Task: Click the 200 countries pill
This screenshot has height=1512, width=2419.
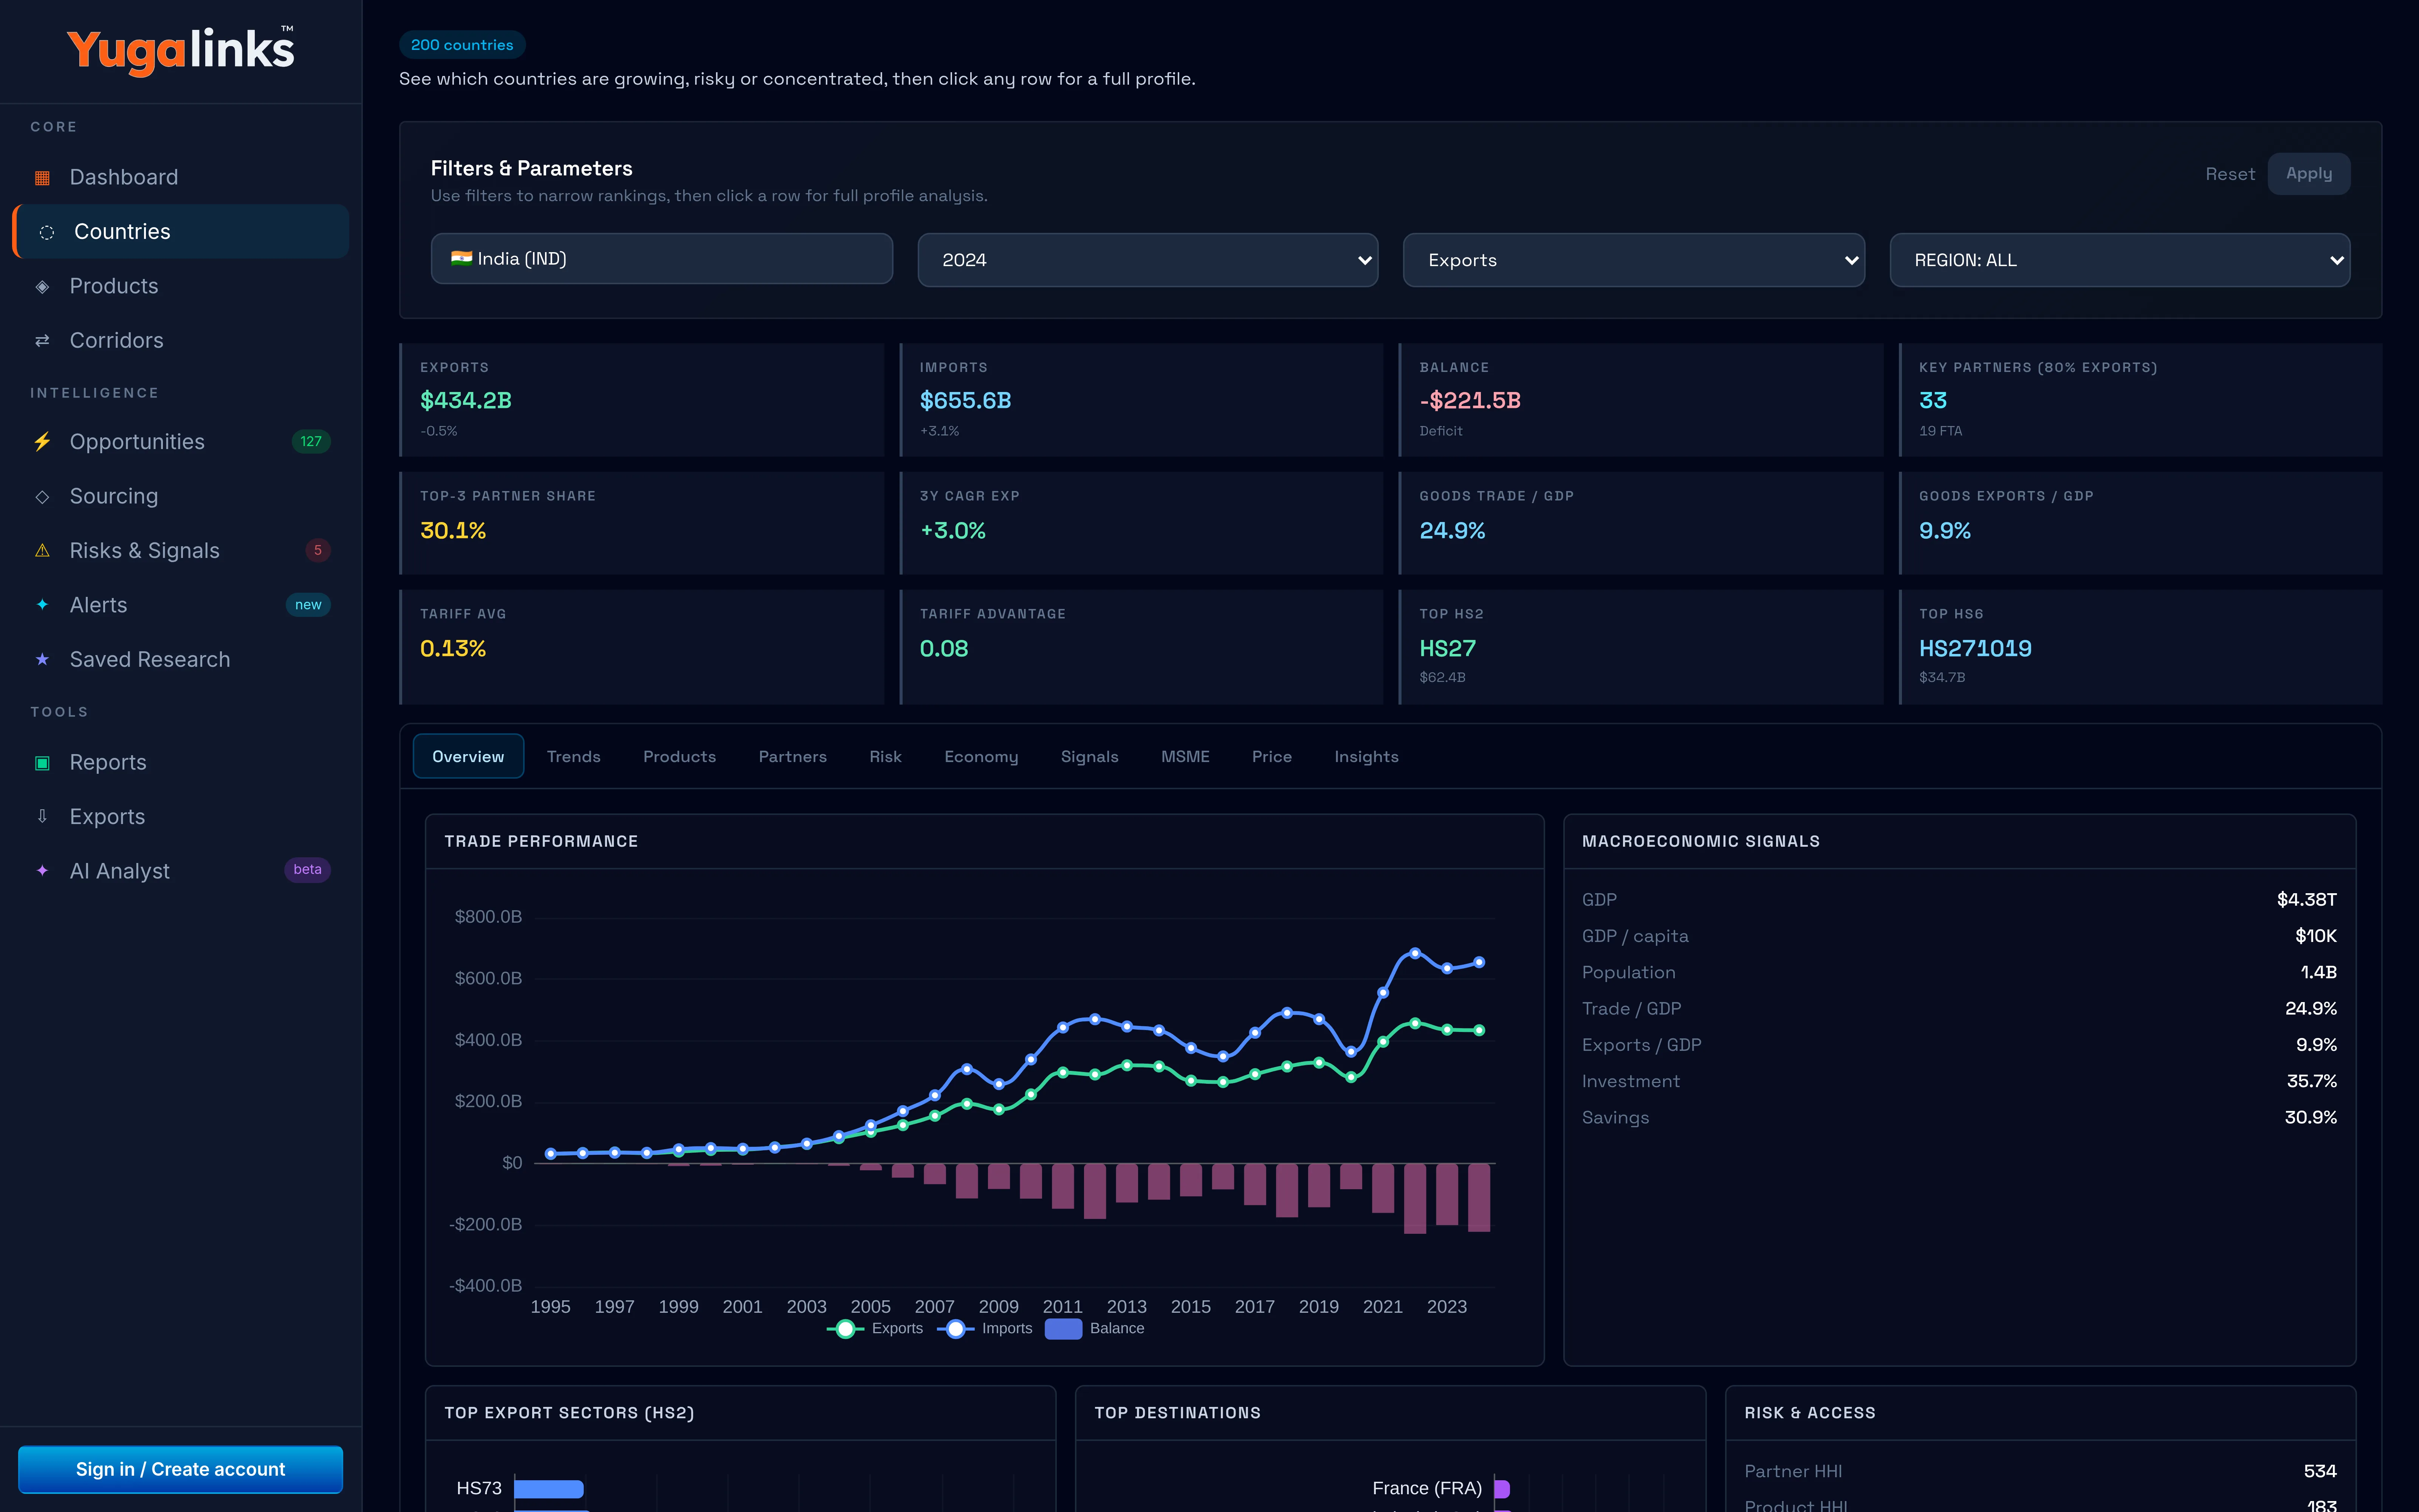Action: pos(462,45)
